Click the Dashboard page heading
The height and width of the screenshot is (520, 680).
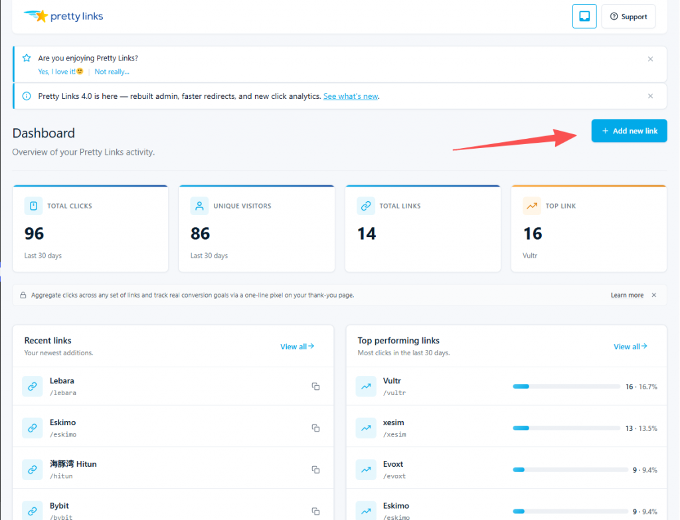(x=43, y=133)
